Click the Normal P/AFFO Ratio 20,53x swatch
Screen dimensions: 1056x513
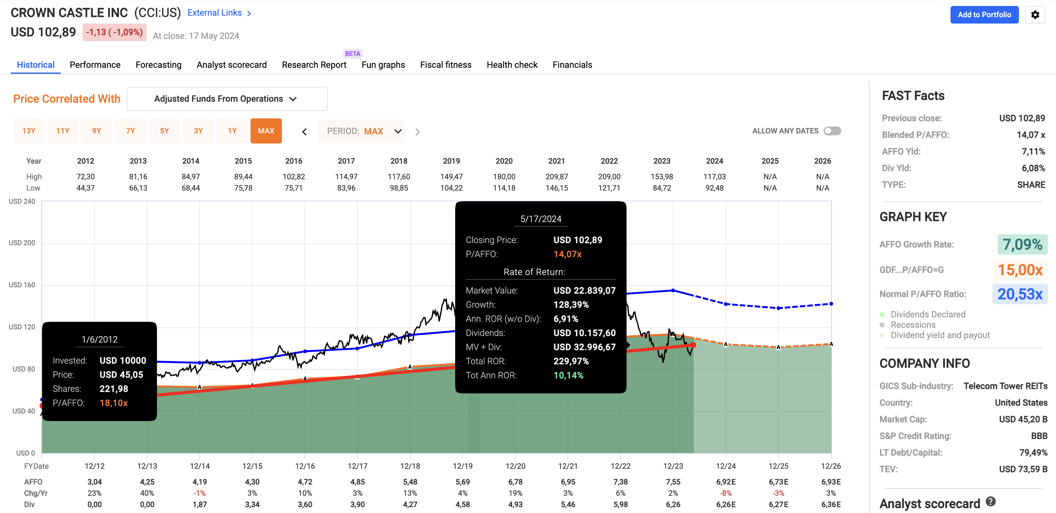[1020, 294]
